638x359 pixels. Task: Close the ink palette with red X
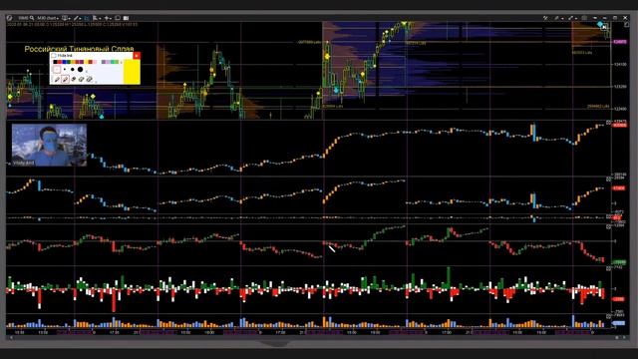[137, 56]
